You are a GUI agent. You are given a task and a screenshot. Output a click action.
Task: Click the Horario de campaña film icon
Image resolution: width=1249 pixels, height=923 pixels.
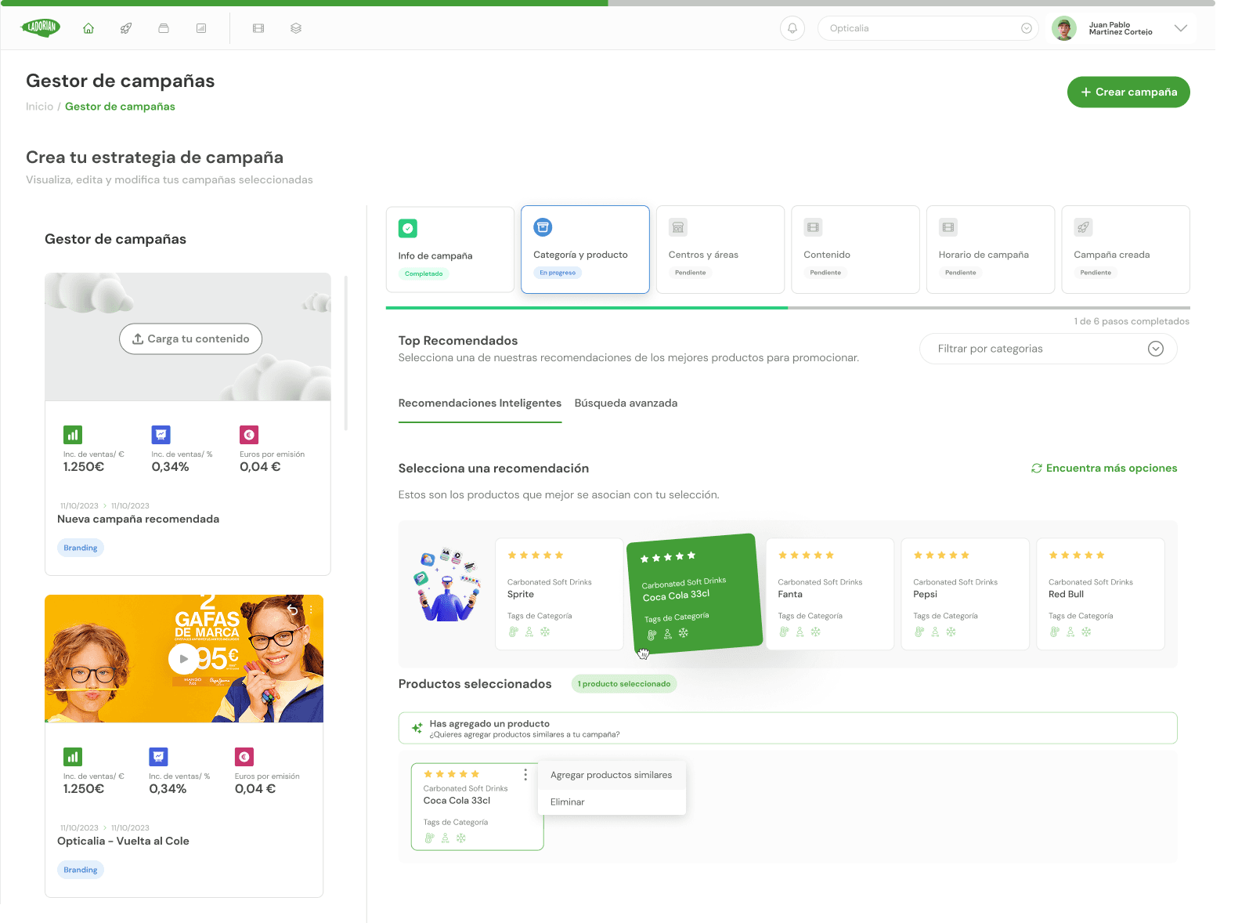(948, 227)
